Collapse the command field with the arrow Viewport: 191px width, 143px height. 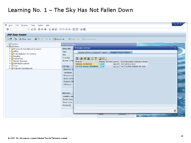click(x=32, y=29)
